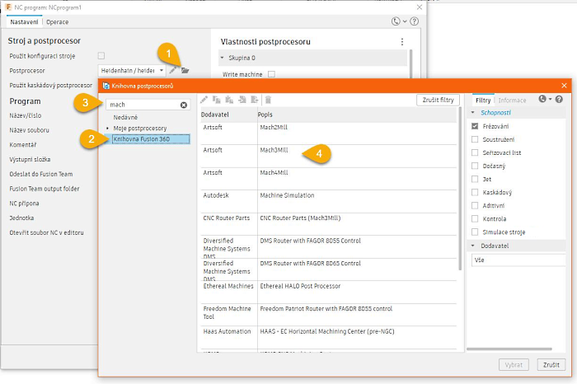Select DMS Router with FAGOR 8055 Control
Viewport: 577px width, 384px height.
(328, 247)
